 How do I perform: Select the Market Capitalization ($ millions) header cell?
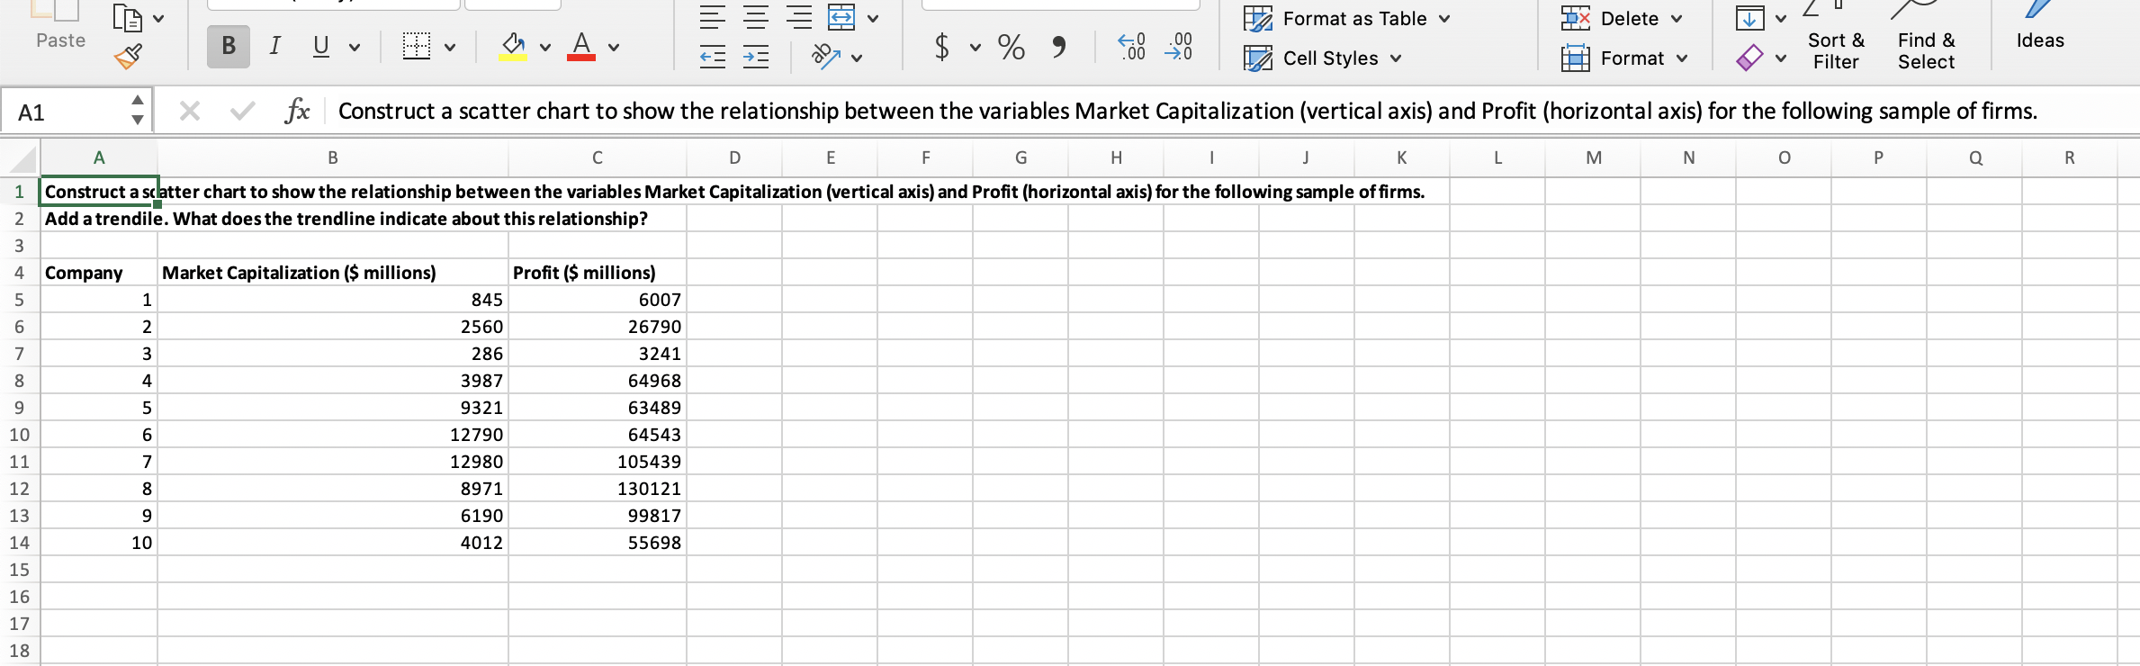333,273
